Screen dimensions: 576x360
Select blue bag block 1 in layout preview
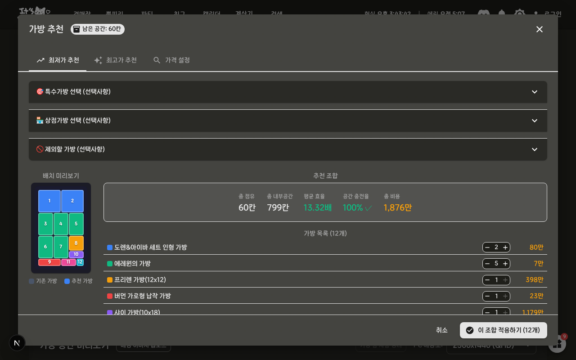tap(49, 201)
